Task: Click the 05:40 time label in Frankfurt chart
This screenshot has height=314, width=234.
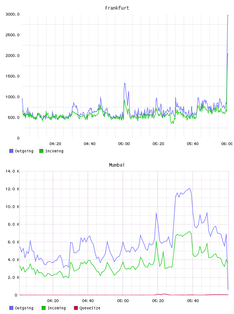Action: point(193,144)
